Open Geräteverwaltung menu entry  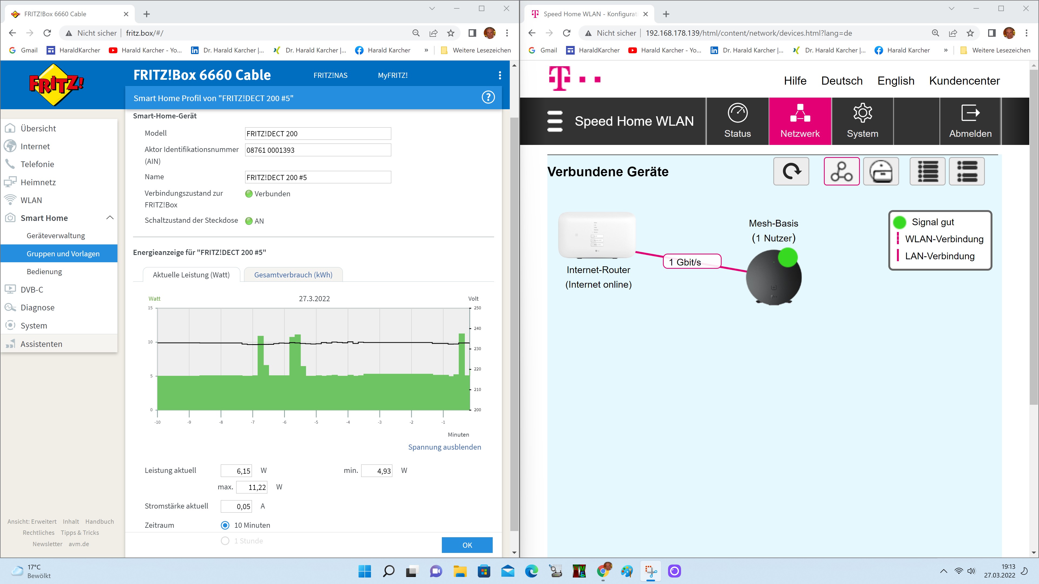(56, 236)
